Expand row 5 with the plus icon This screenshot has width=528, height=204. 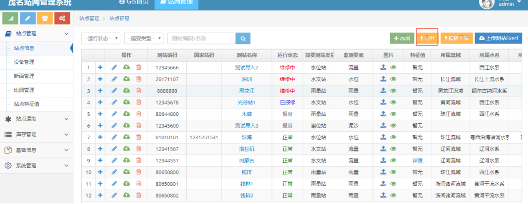[x=100, y=114]
